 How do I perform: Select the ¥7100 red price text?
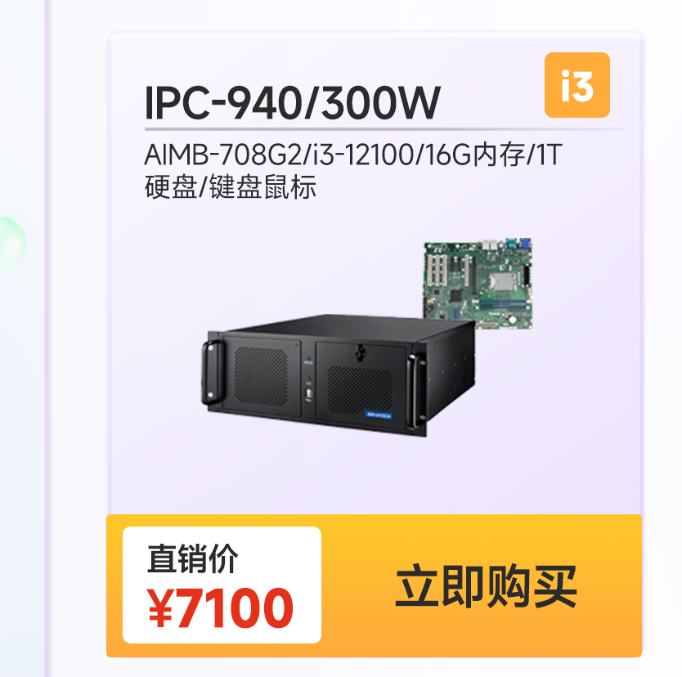click(x=221, y=608)
